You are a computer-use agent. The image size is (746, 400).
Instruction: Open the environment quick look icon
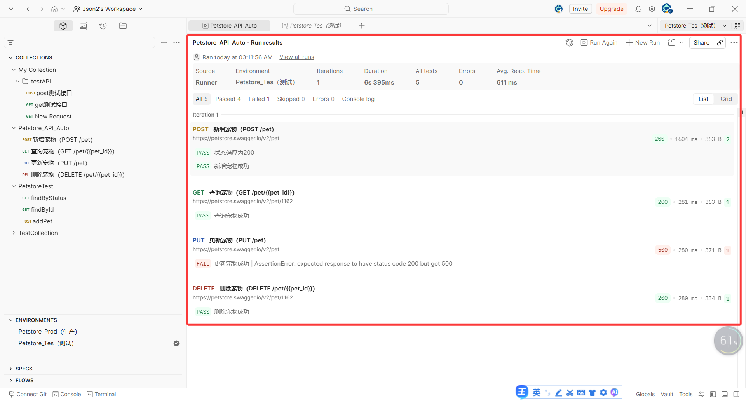tap(737, 26)
